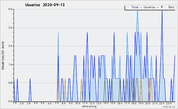Click the orange Bots legend line
Image resolution: width=178 pixels, height=109 pixels.
click(x=166, y=7)
